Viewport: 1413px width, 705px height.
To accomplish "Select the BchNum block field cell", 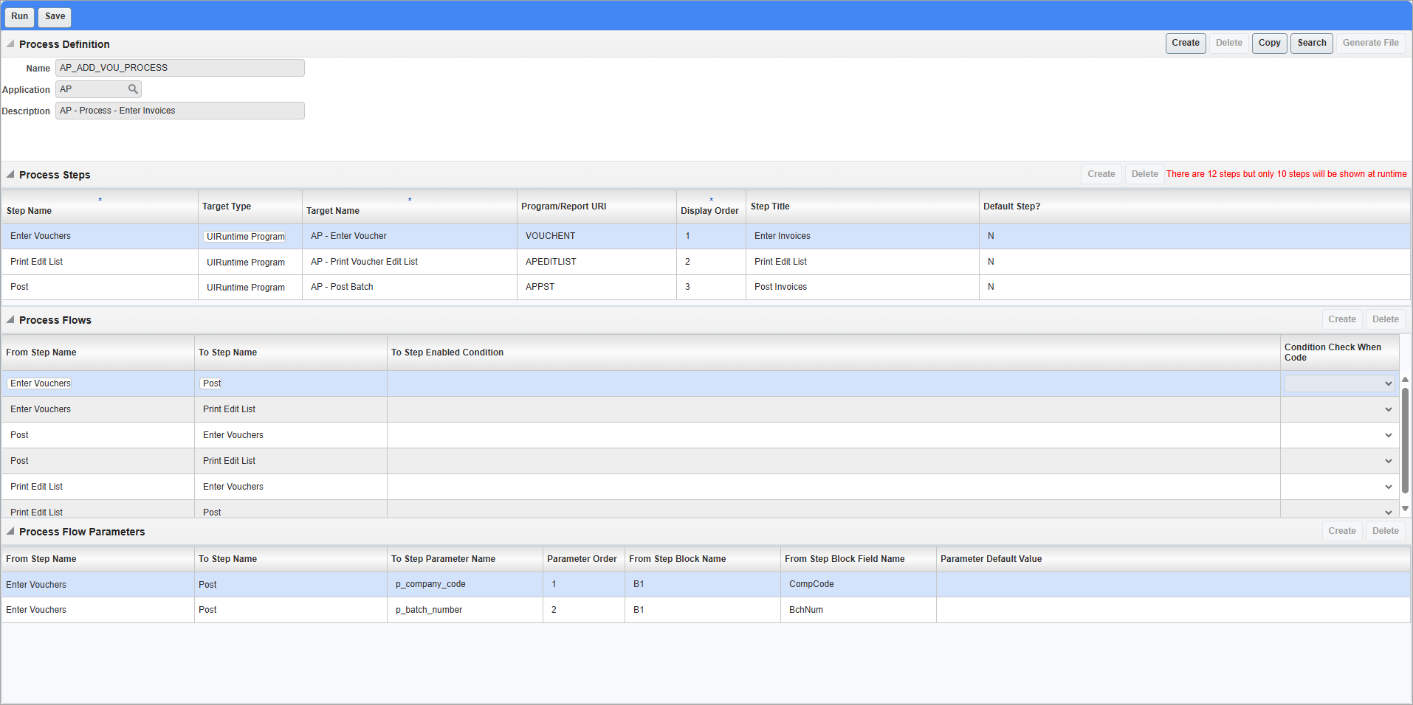I will pos(859,610).
